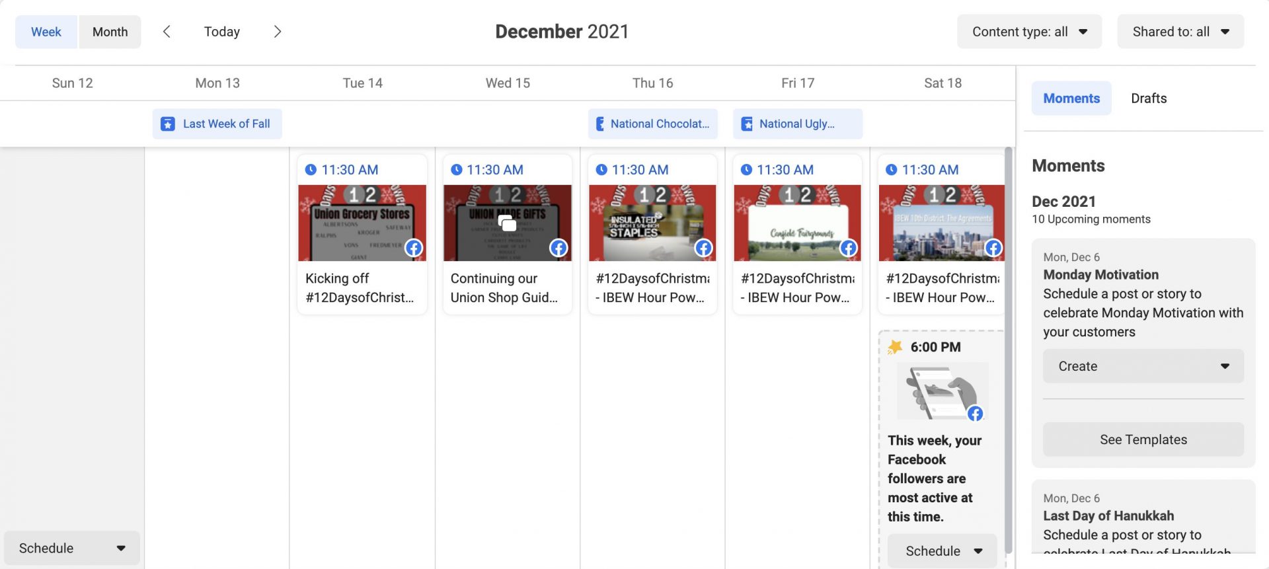The image size is (1269, 569).
Task: Open the Content type: all dropdown
Action: pyautogui.click(x=1028, y=32)
